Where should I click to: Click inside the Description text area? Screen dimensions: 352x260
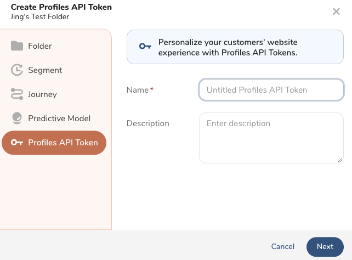271,138
